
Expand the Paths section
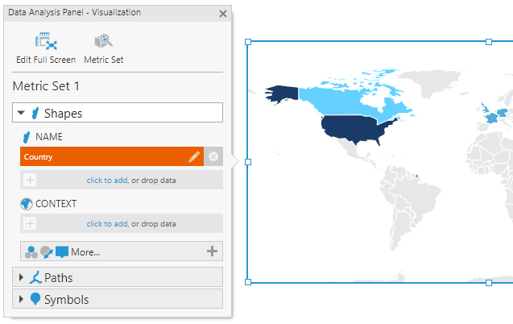[21, 278]
